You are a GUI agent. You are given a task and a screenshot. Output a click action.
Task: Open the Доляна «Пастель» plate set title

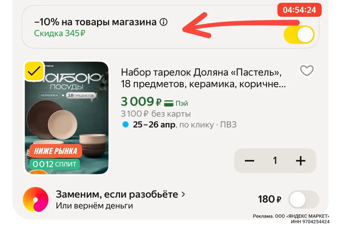(203, 78)
